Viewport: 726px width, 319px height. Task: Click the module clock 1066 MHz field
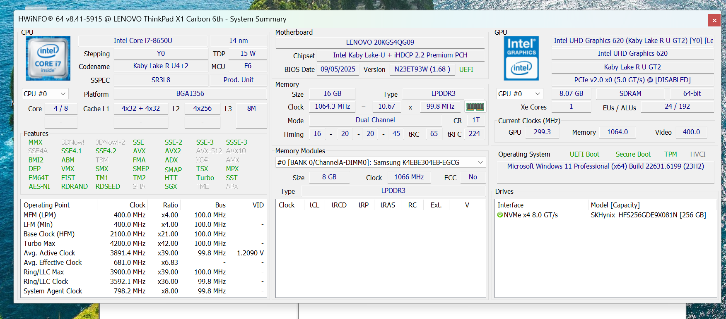tap(409, 177)
